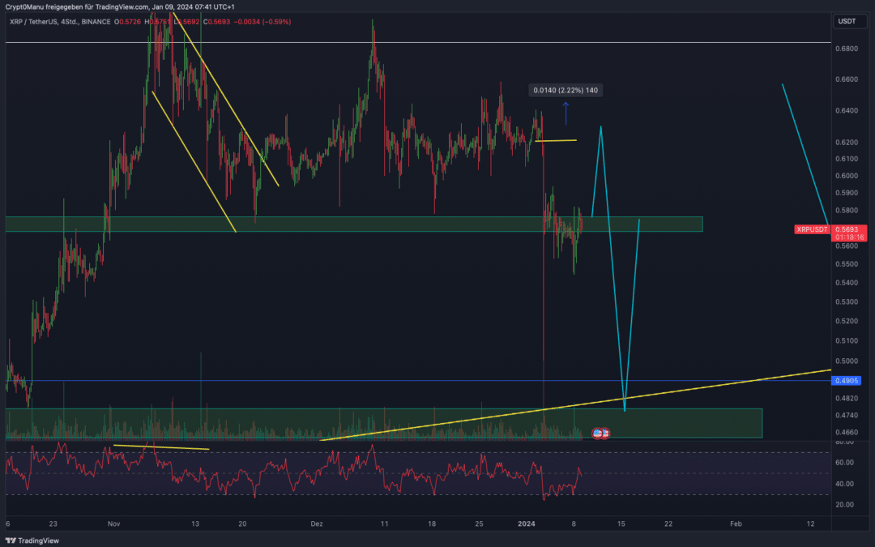Click the 0.6100 price axis label
875x547 pixels.
click(x=847, y=159)
